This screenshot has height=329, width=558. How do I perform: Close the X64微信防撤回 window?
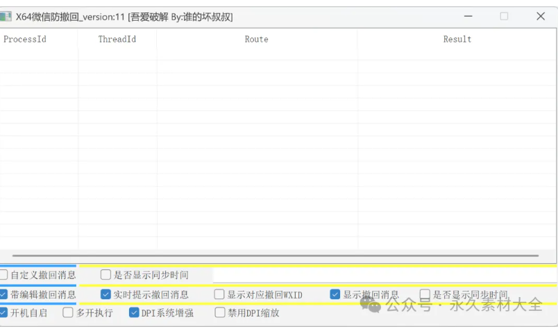coord(541,16)
